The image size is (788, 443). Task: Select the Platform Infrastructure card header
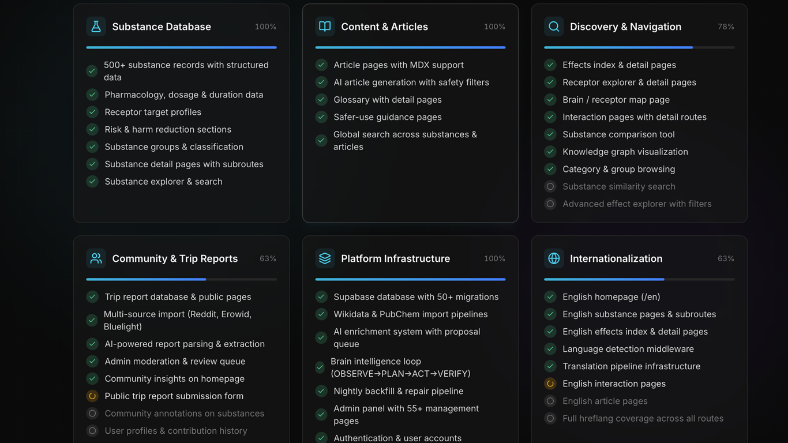pyautogui.click(x=395, y=258)
